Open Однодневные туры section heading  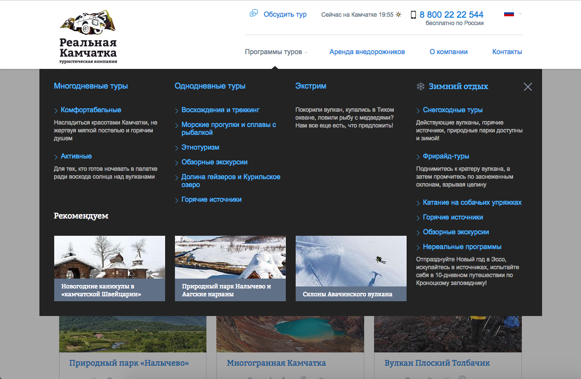coord(210,86)
